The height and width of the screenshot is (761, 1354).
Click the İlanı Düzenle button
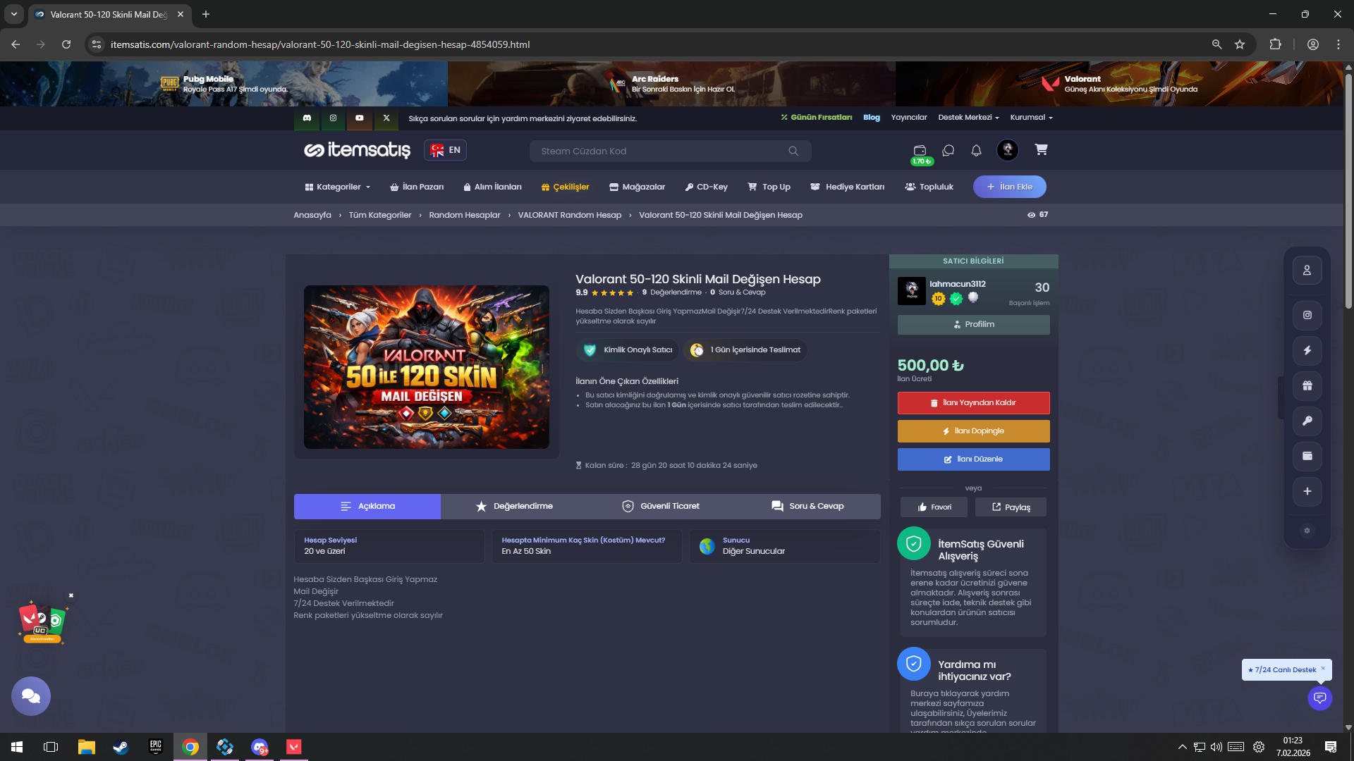pyautogui.click(x=974, y=459)
